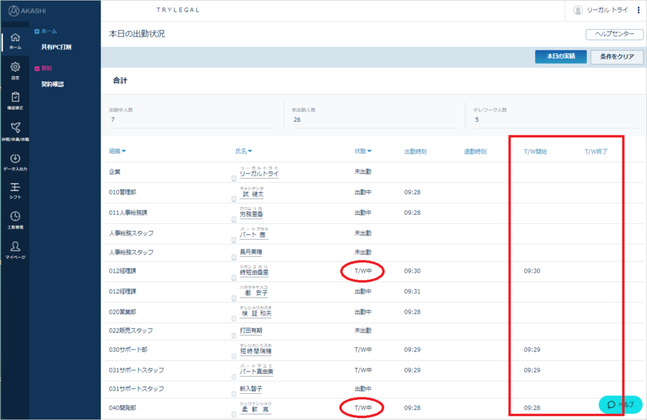The image size is (647, 420).
Task: Click the small icon beside 長月美穂
Action: tap(234, 257)
